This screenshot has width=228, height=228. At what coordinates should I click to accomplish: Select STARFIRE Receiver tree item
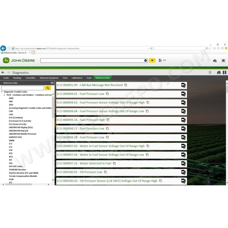(18, 170)
